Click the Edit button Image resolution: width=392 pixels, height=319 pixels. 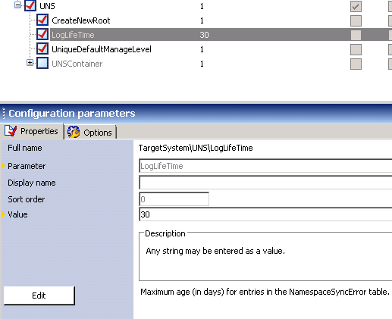[x=39, y=296]
